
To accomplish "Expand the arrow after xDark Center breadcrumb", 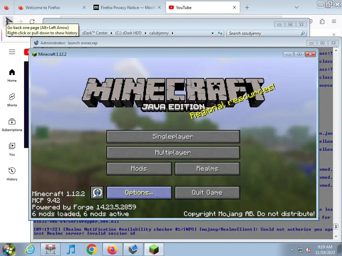I will tap(111, 33).
